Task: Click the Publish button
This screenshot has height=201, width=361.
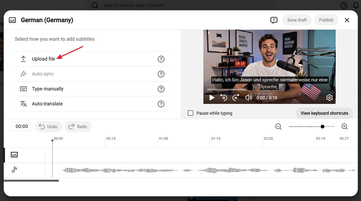Action: [x=326, y=20]
